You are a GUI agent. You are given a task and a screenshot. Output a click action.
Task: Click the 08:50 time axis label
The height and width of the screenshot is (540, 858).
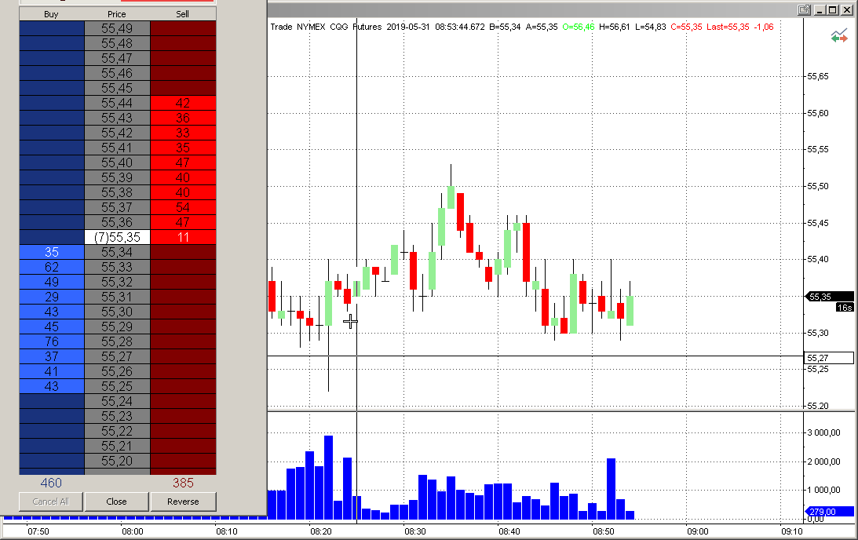pyautogui.click(x=604, y=531)
